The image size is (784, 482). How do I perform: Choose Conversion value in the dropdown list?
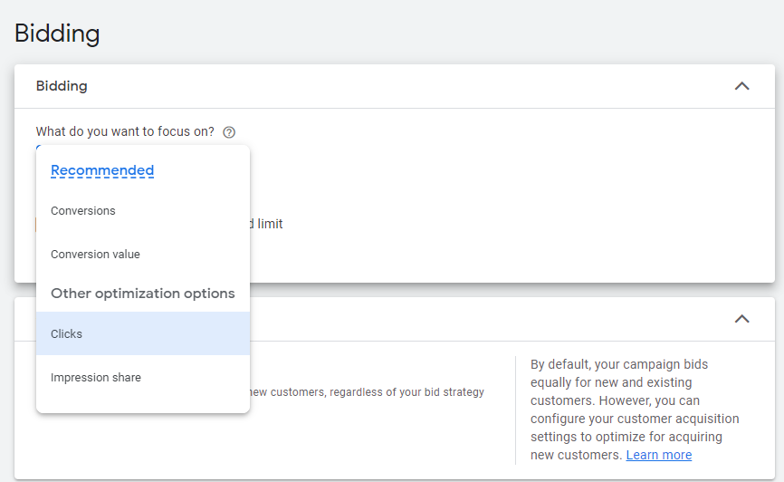[x=95, y=255]
